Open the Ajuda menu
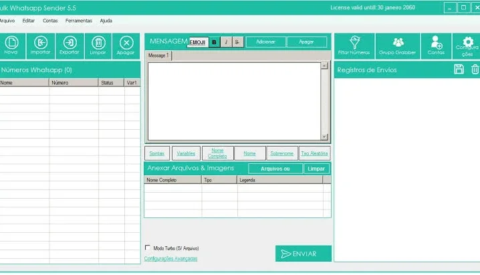This screenshot has height=275, width=480. pyautogui.click(x=106, y=21)
